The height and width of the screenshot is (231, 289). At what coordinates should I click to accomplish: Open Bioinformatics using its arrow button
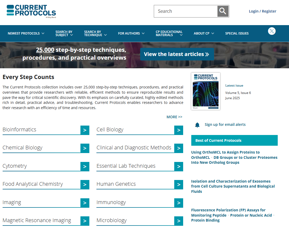tap(85, 130)
